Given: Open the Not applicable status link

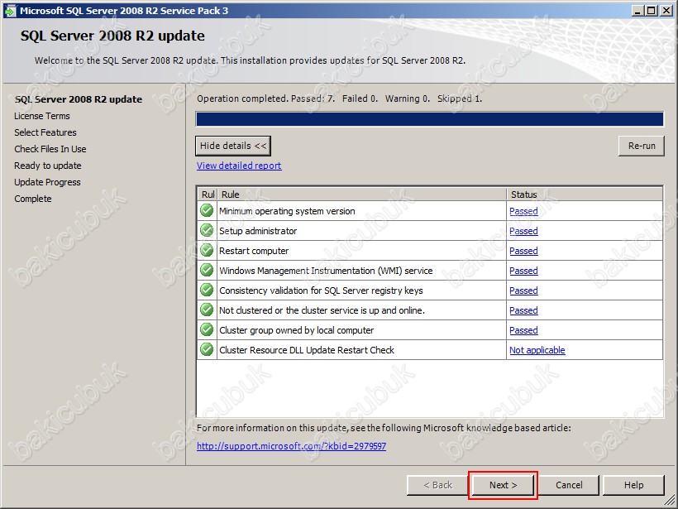Looking at the screenshot, I should 537,350.
